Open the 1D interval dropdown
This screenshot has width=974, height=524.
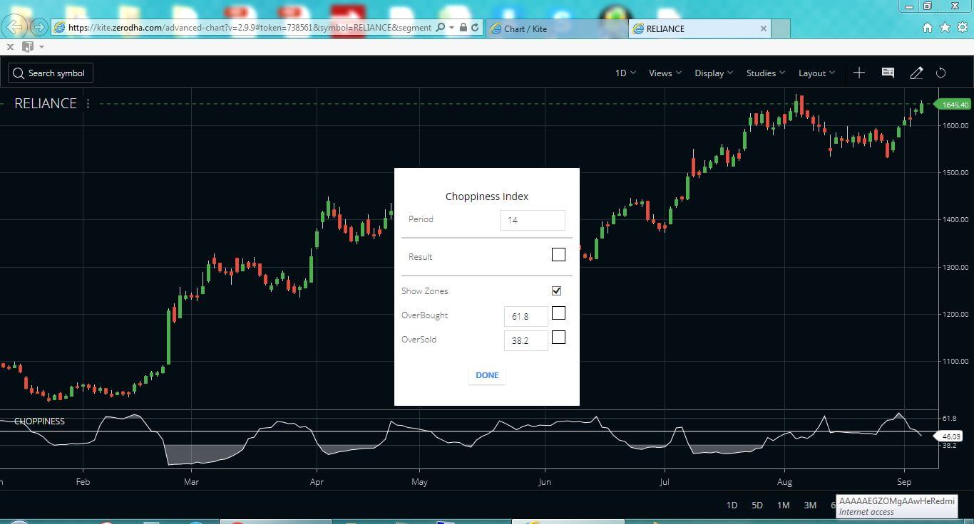pyautogui.click(x=625, y=73)
